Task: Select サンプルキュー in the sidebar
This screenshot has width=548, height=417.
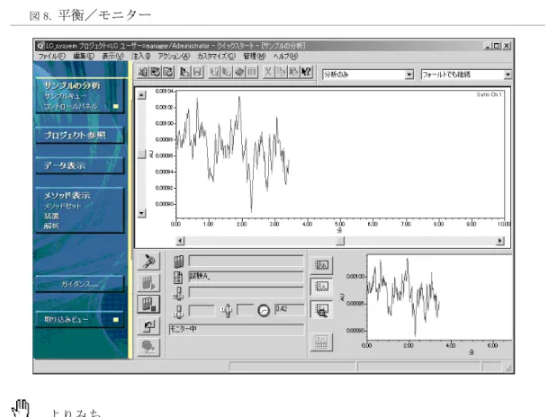Action: click(66, 96)
